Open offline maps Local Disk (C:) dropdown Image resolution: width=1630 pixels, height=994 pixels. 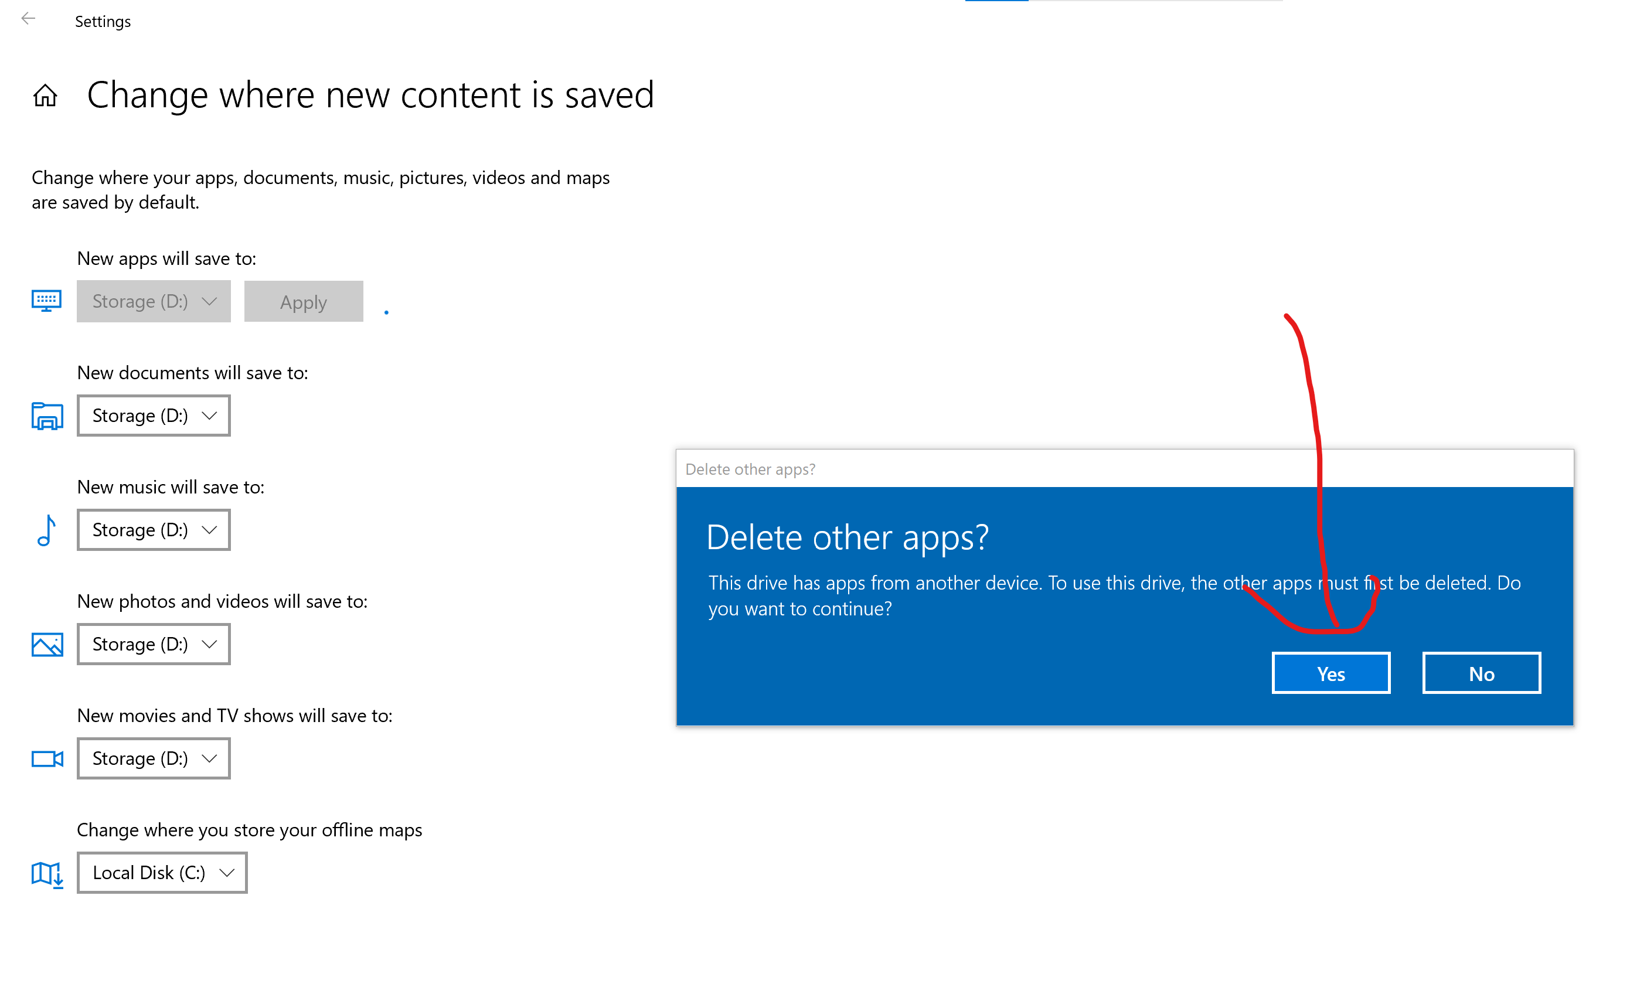pyautogui.click(x=162, y=874)
